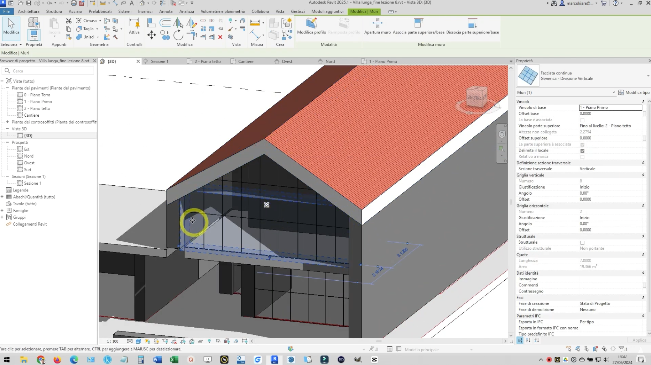Screen dimensions: 651x365
Task: Select the Move tool in Modifica panel
Action: pyautogui.click(x=151, y=35)
